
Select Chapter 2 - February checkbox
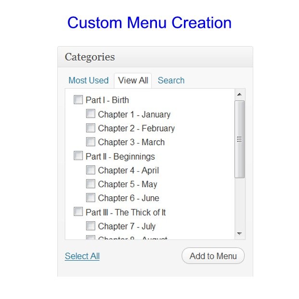pos(91,128)
